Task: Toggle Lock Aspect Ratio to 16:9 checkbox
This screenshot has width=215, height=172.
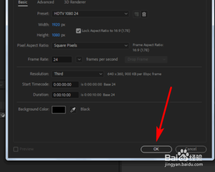Action: 78,31
